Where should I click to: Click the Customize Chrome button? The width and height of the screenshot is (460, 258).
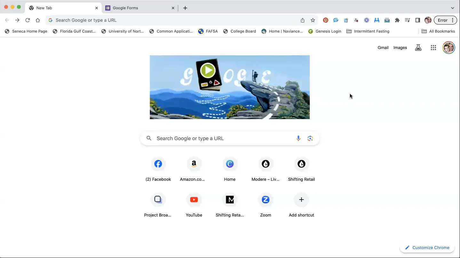click(x=427, y=248)
